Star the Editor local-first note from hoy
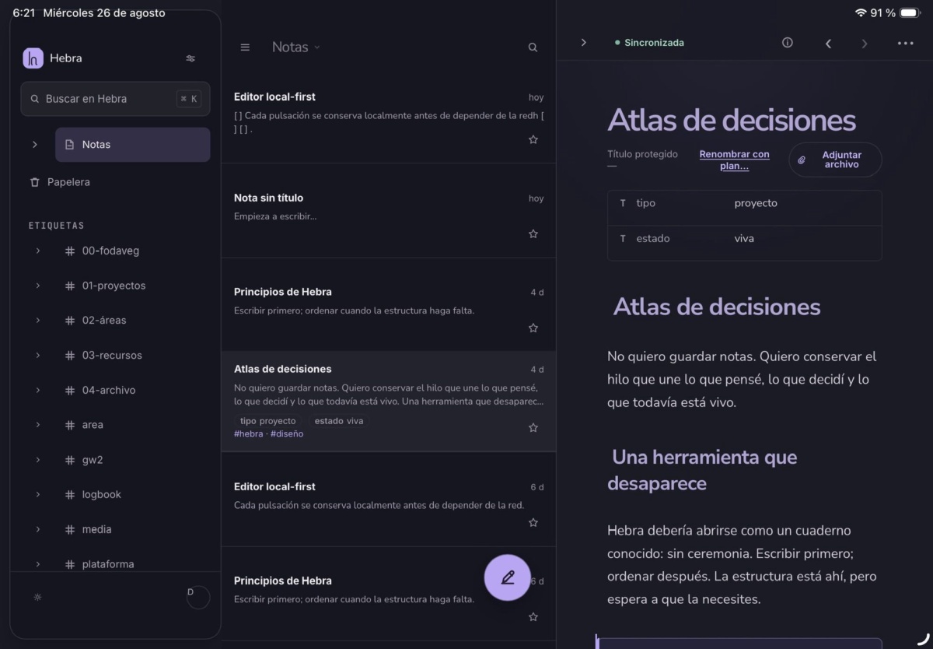The image size is (933, 649). point(533,139)
